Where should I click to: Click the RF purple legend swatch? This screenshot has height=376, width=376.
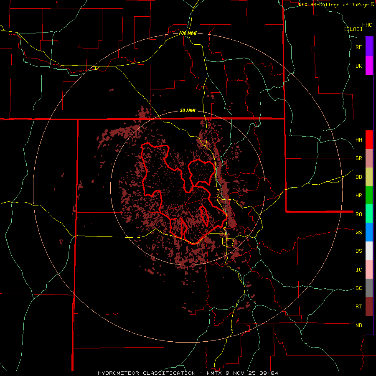click(x=369, y=47)
